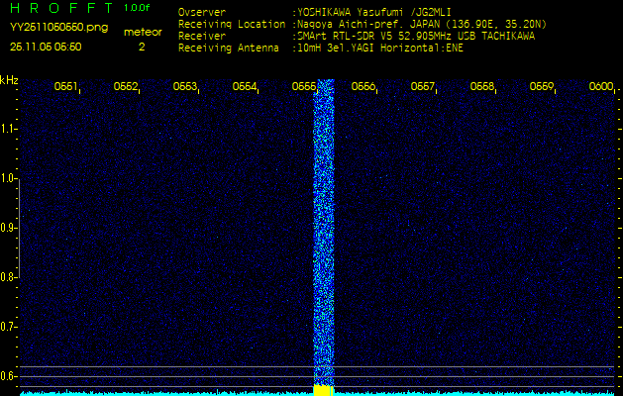The image size is (623, 396).
Task: Click the 0553 time marker
Action: pos(185,86)
